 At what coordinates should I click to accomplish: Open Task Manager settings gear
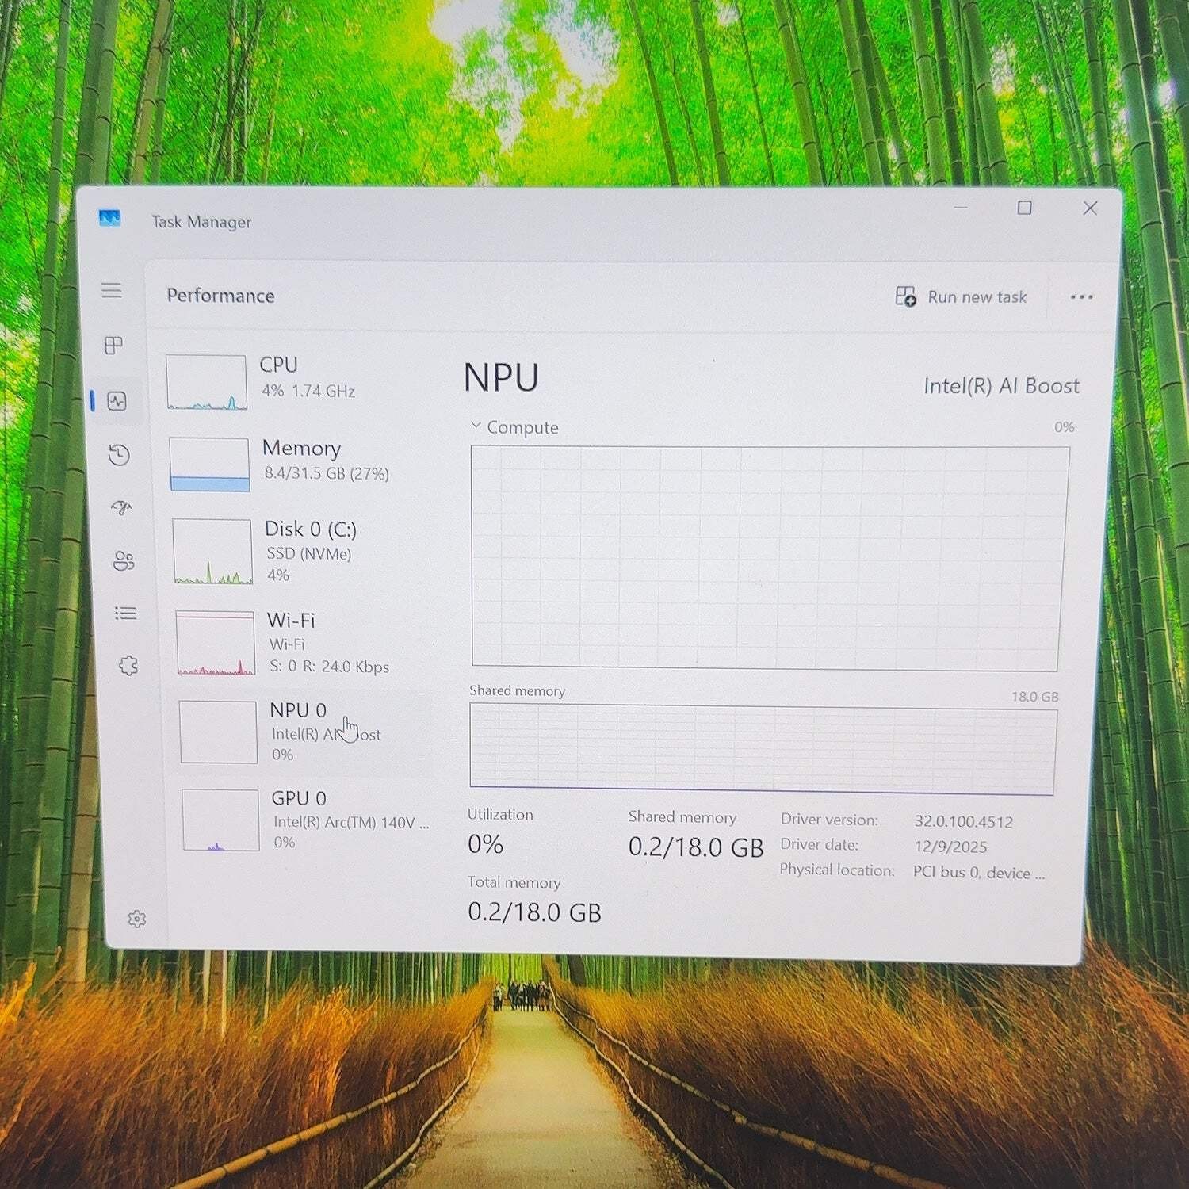(x=137, y=919)
